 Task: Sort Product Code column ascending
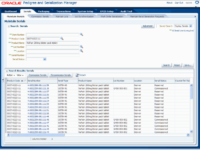22,81
